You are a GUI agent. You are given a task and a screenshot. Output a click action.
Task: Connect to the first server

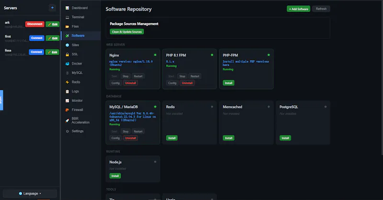(37, 38)
